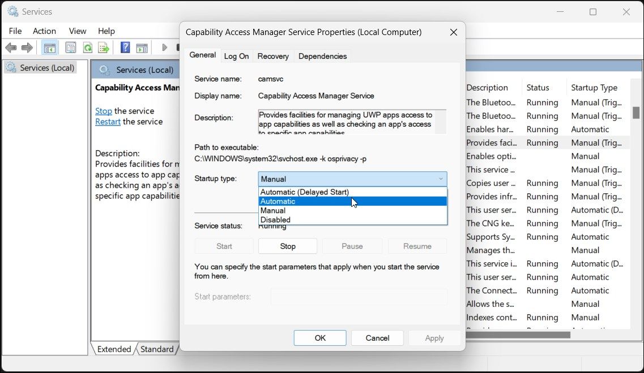Click the Pause button

352,246
